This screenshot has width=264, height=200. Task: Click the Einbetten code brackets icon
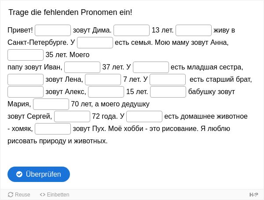point(42,195)
